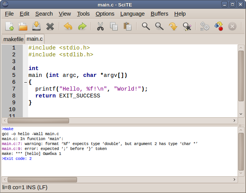
Task: Open a file using the folder icon
Action: click(x=23, y=26)
